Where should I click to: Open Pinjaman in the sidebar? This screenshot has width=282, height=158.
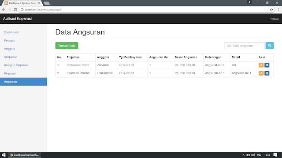10,73
